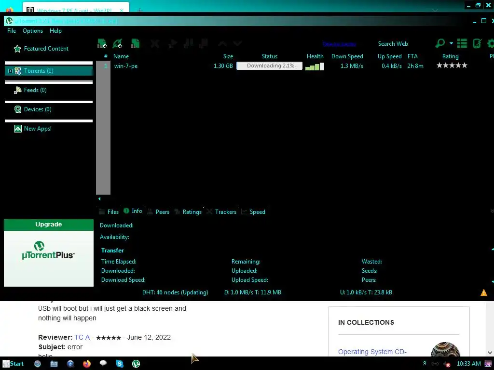
Task: Click the Upgrade button
Action: [x=49, y=225]
